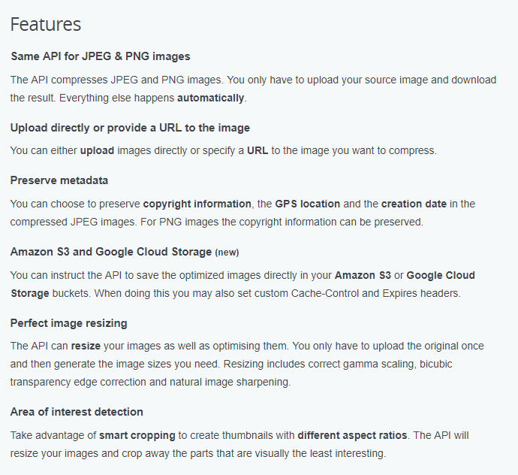The height and width of the screenshot is (475, 518).
Task: Click the bold 'creation date' text
Action: (414, 204)
